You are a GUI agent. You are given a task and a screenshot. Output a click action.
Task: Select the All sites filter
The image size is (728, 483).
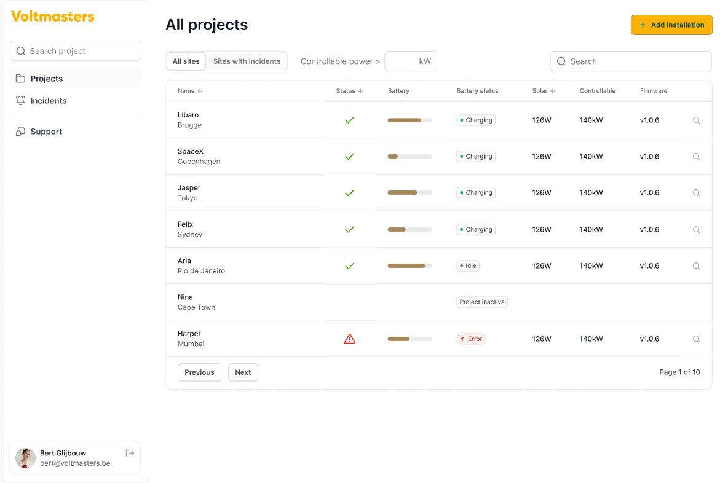[186, 61]
